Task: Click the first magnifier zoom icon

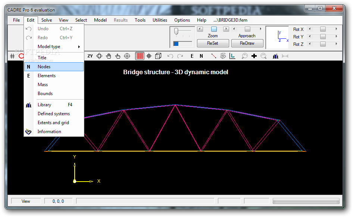Action: (244, 56)
